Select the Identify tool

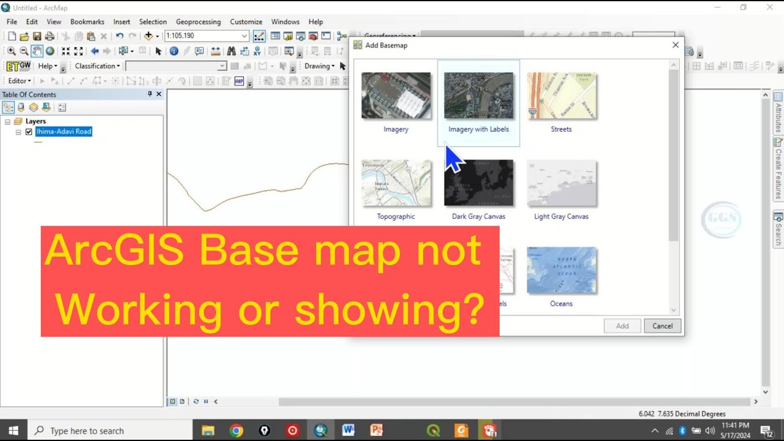point(174,51)
